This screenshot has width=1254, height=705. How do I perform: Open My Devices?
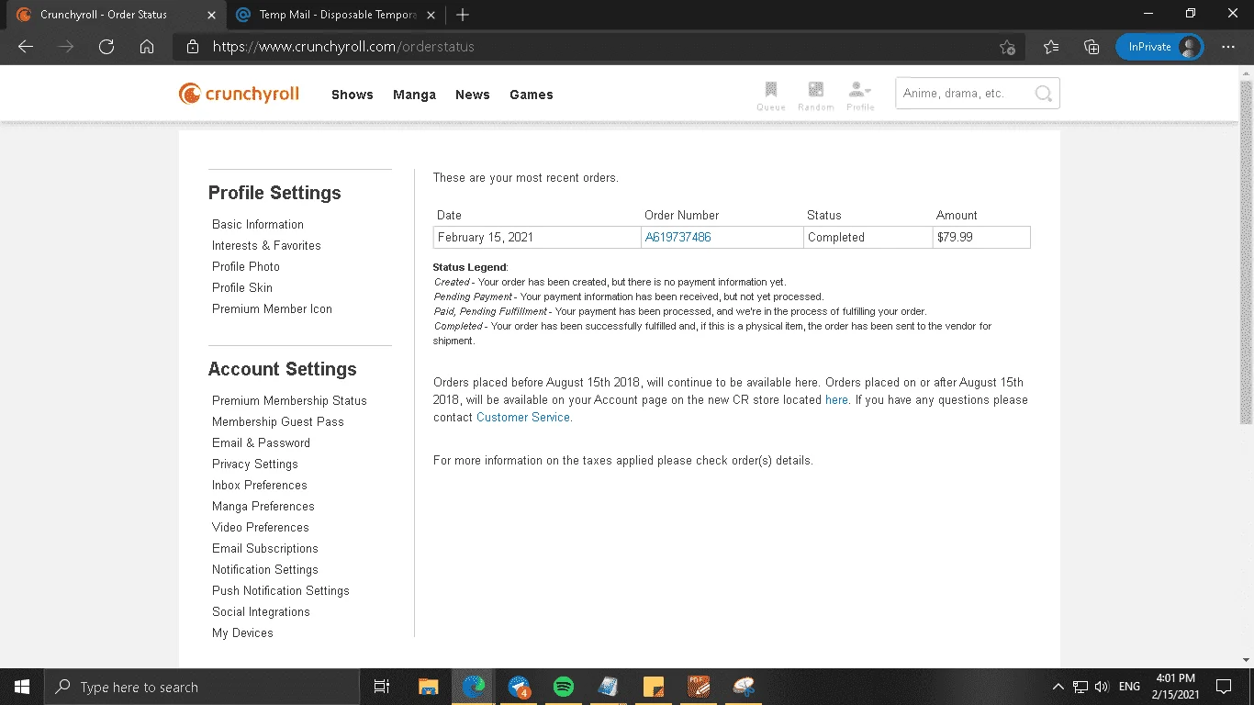(242, 632)
